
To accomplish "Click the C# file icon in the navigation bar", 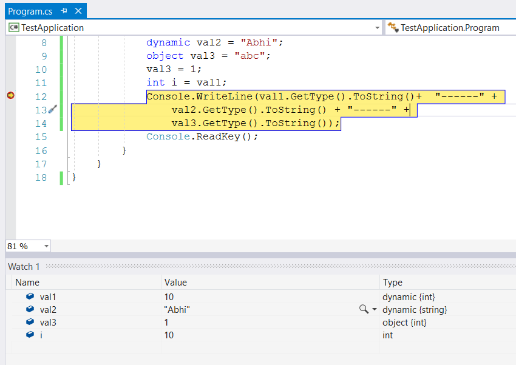I will click(13, 27).
